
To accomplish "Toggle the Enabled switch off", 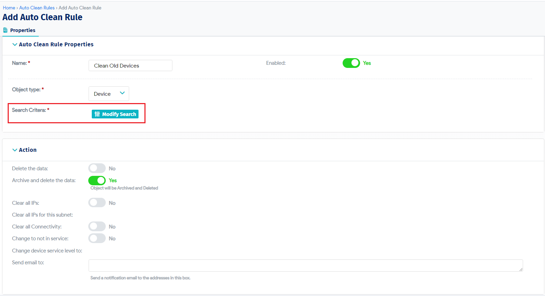I will tap(351, 63).
